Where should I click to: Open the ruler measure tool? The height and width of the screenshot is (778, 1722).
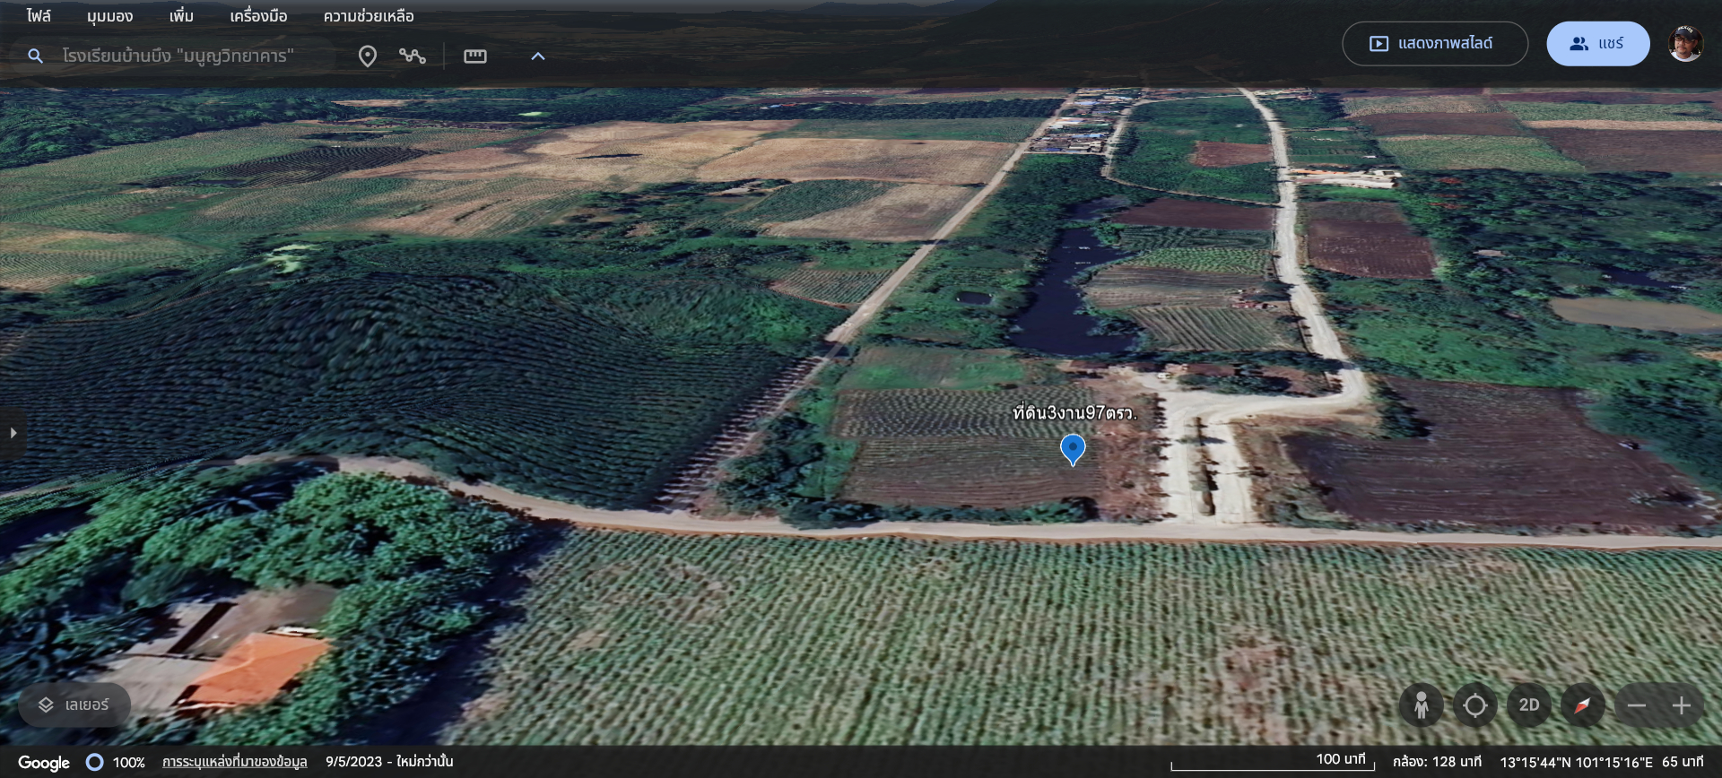474,56
